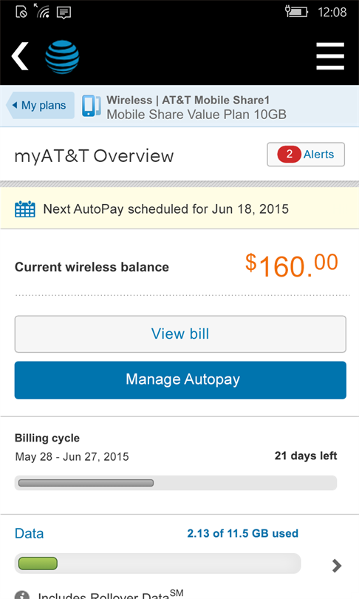Image resolution: width=359 pixels, height=599 pixels.
Task: Go back to My plans
Action: click(x=40, y=105)
